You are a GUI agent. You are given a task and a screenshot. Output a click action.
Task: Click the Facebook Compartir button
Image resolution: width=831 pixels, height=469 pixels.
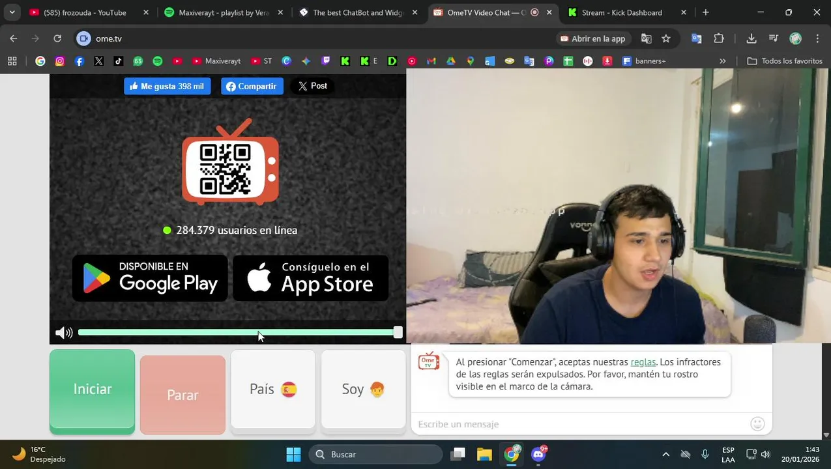click(x=252, y=86)
